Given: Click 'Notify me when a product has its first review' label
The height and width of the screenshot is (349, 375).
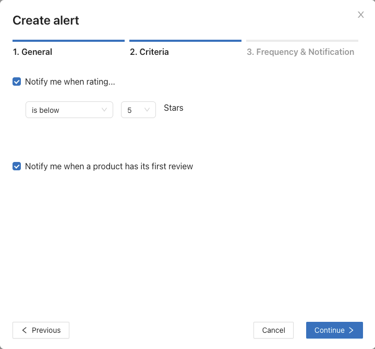Looking at the screenshot, I should tap(109, 166).
